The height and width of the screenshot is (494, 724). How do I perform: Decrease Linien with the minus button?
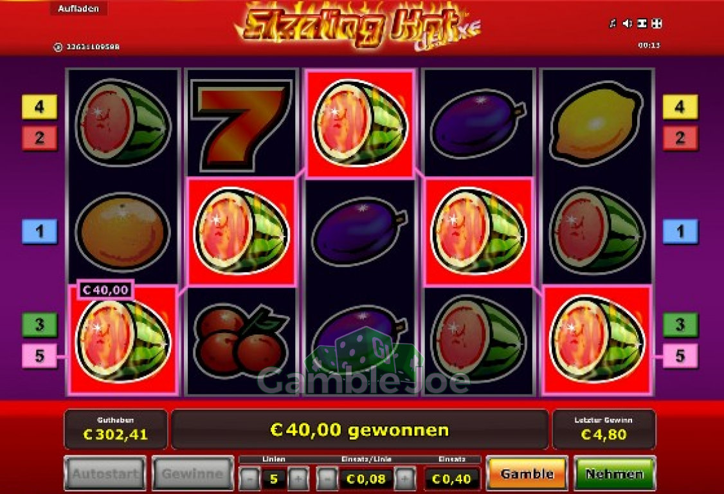pyautogui.click(x=249, y=479)
